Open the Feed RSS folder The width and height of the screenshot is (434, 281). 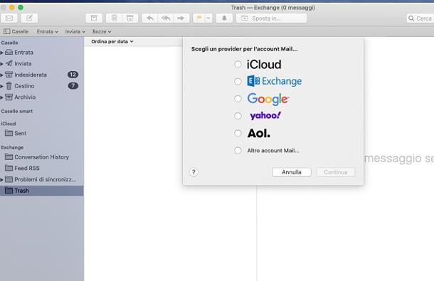[x=41, y=168]
